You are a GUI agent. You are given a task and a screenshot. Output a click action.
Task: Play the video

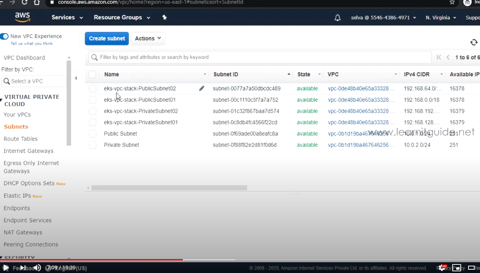coord(5,268)
